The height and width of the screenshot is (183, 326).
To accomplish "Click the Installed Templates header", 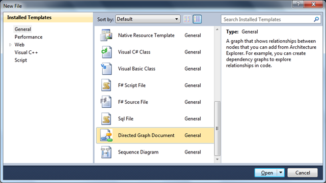I will [30, 17].
